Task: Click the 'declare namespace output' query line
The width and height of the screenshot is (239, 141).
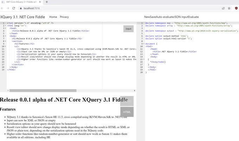Action: 192,31
